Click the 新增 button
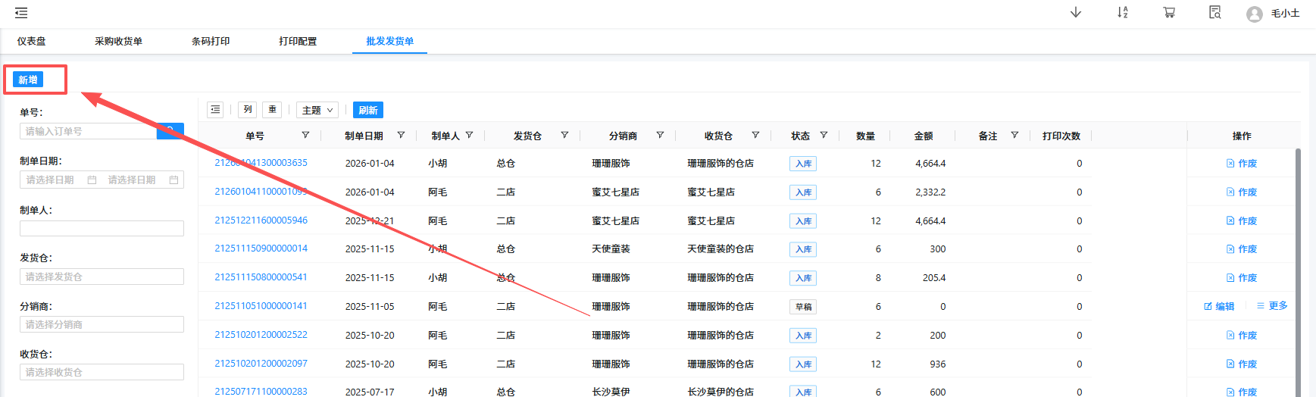This screenshot has width=1316, height=397. [28, 80]
